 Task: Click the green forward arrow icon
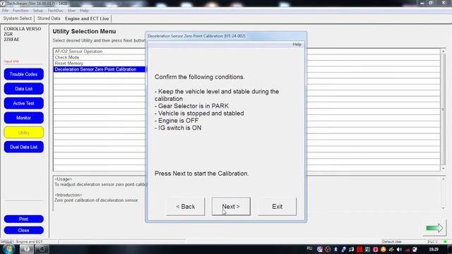tap(434, 228)
